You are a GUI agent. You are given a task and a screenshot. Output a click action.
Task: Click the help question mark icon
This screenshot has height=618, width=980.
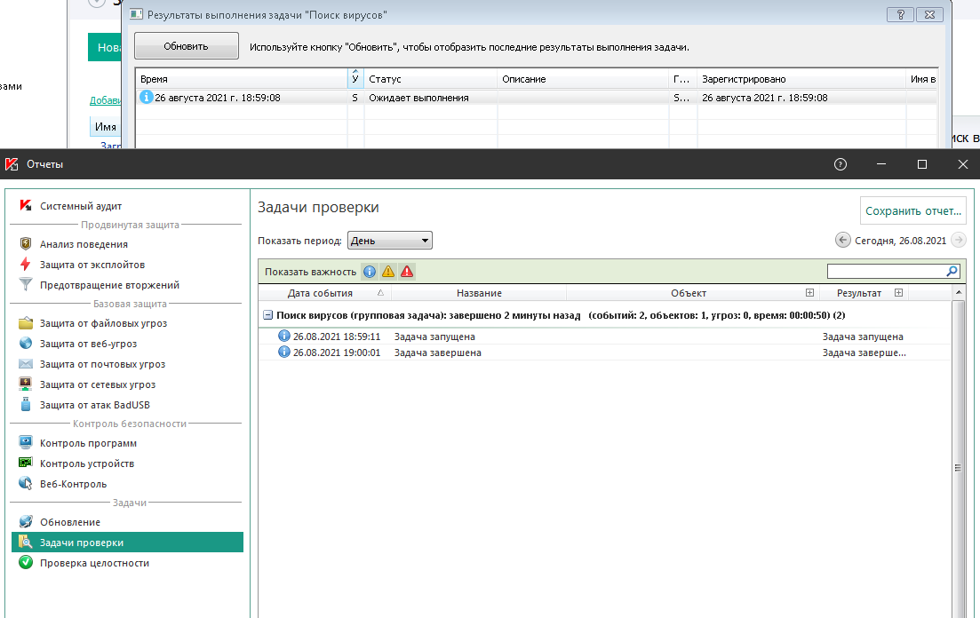[841, 164]
